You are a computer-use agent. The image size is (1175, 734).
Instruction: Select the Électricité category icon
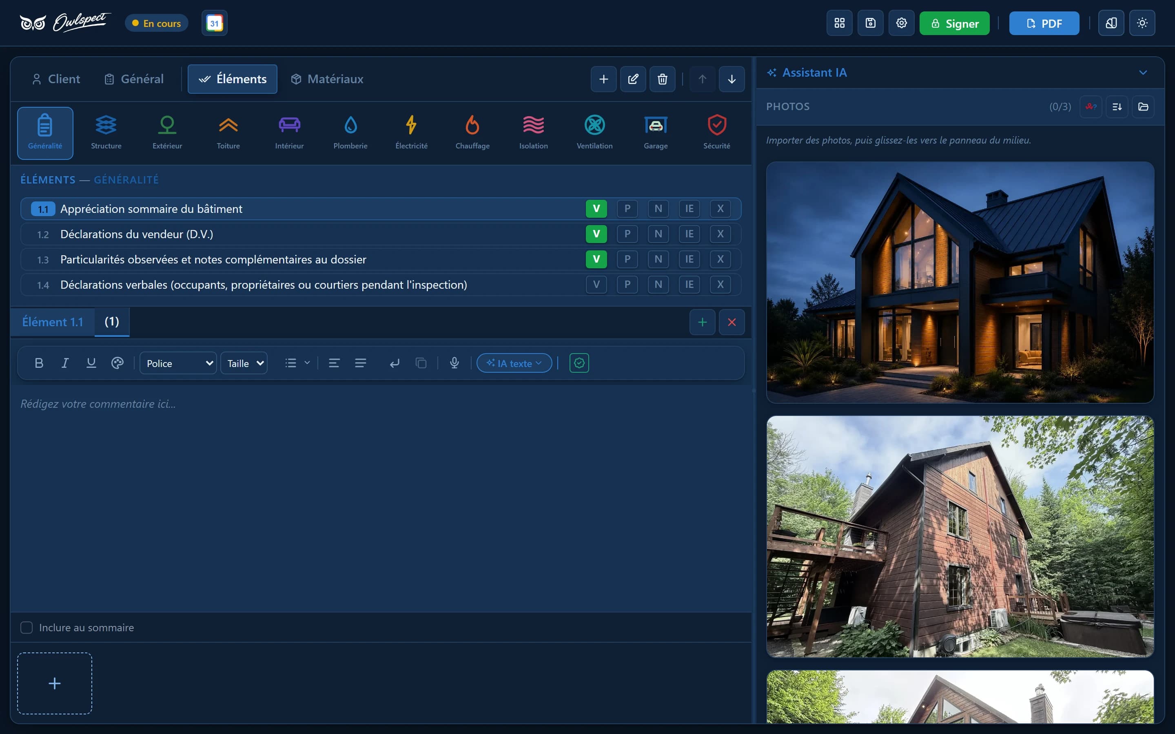pyautogui.click(x=412, y=133)
